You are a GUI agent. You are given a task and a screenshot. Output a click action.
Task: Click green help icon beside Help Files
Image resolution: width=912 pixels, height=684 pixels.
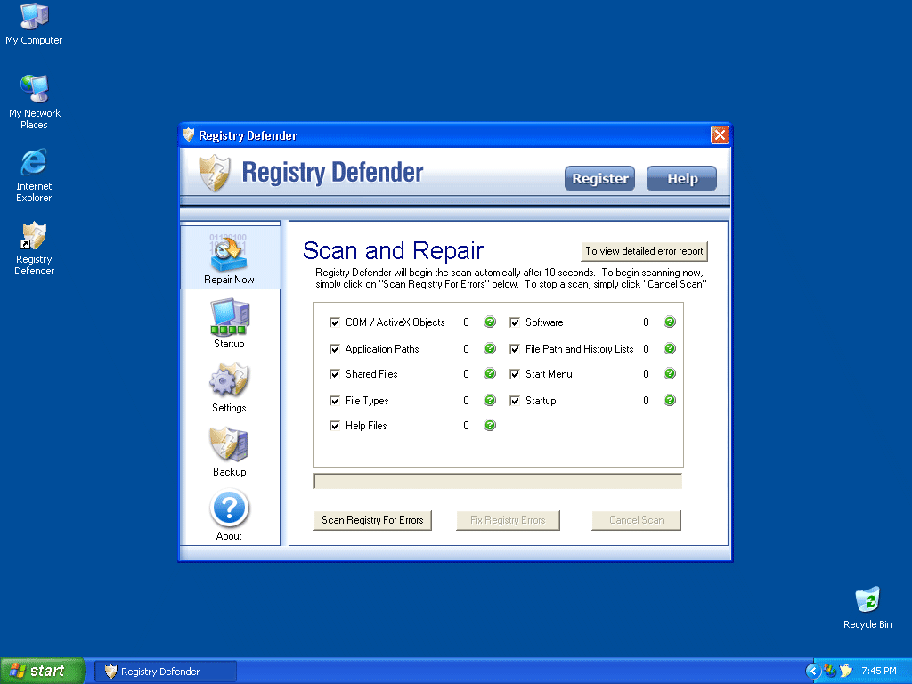point(490,426)
